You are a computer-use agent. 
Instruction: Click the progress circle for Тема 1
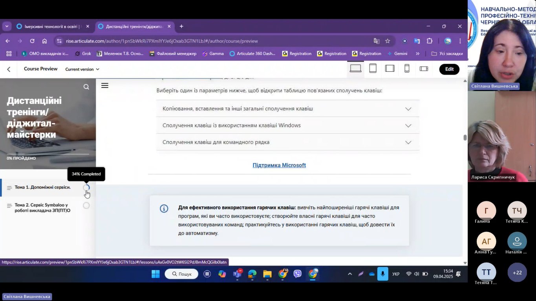click(86, 188)
